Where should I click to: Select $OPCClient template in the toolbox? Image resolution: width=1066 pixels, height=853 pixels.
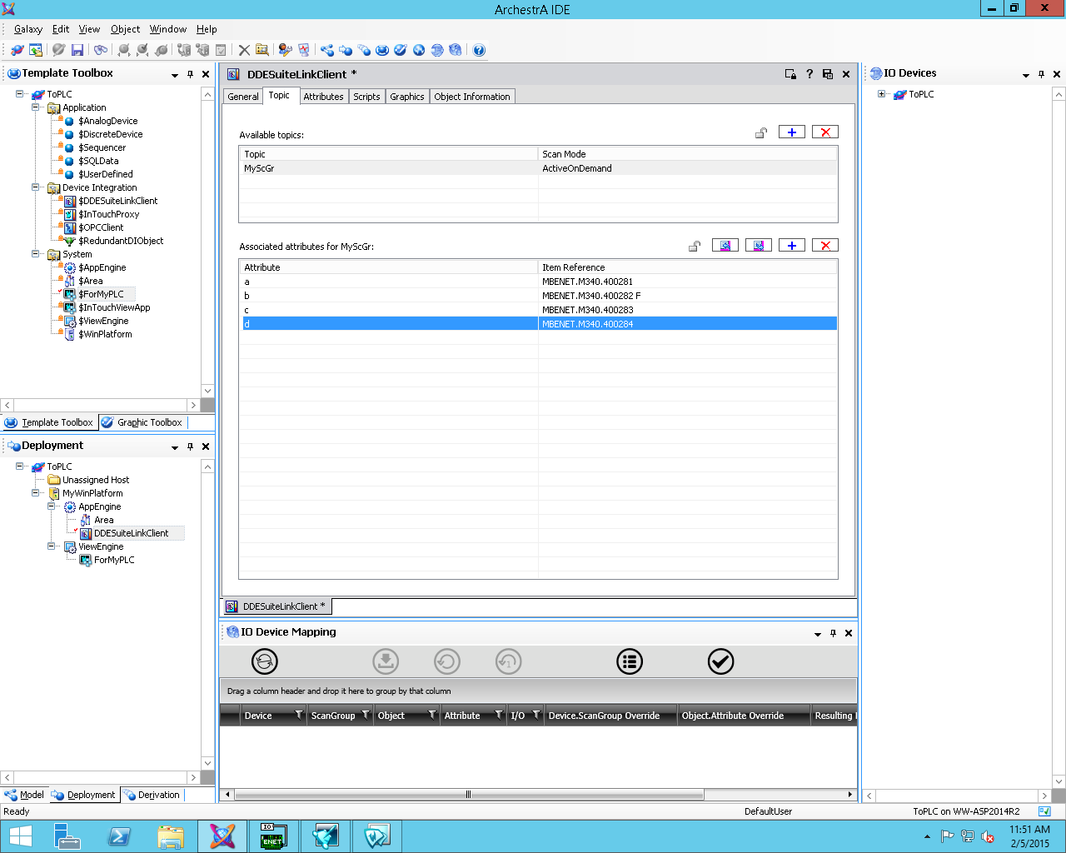pos(101,227)
